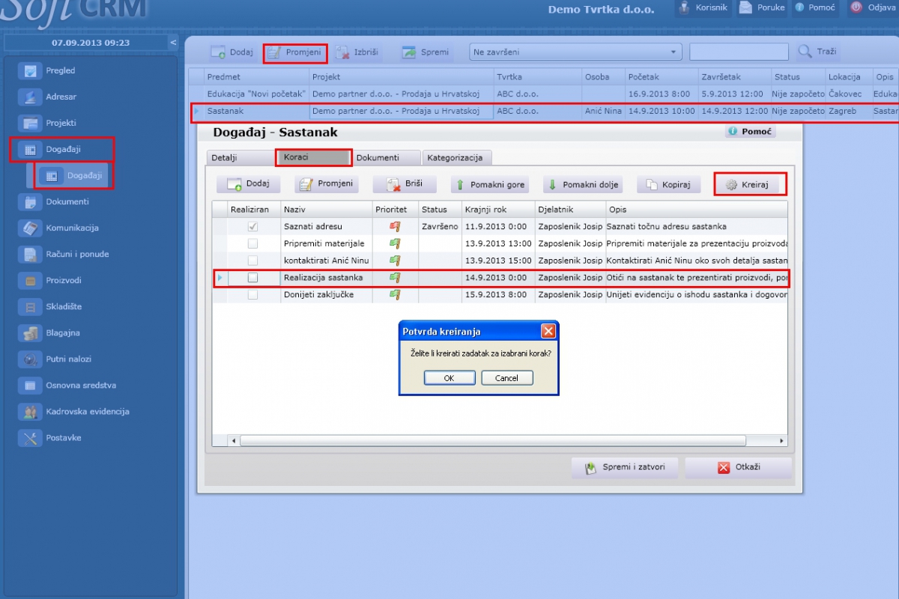Click Dodaj in the main toolbar
899x599 pixels.
tap(231, 52)
